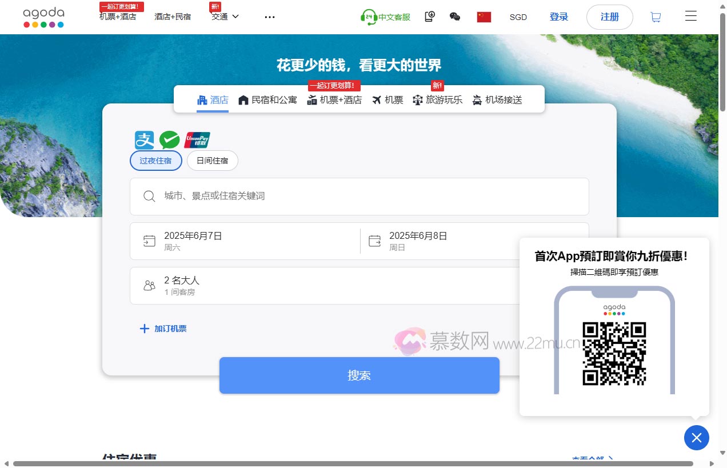Click the Agoda logo
This screenshot has height=468, width=727.
pos(43,17)
